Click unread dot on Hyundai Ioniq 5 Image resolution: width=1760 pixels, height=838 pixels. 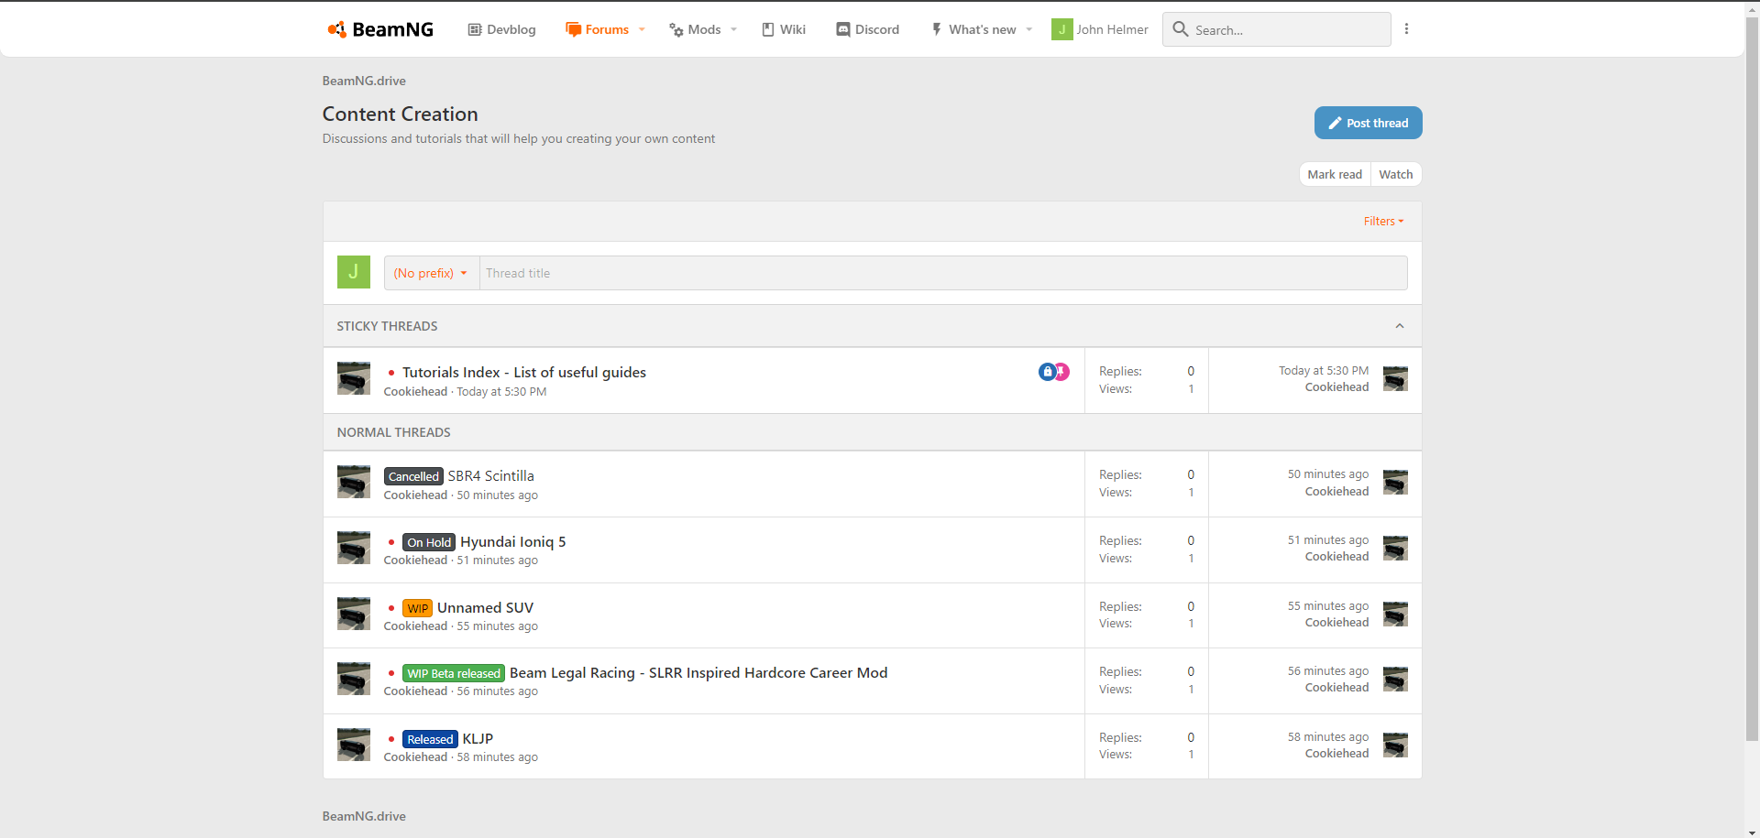pos(391,542)
